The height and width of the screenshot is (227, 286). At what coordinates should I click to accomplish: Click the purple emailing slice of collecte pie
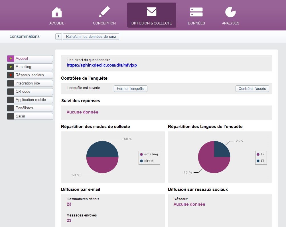[x=102, y=165]
